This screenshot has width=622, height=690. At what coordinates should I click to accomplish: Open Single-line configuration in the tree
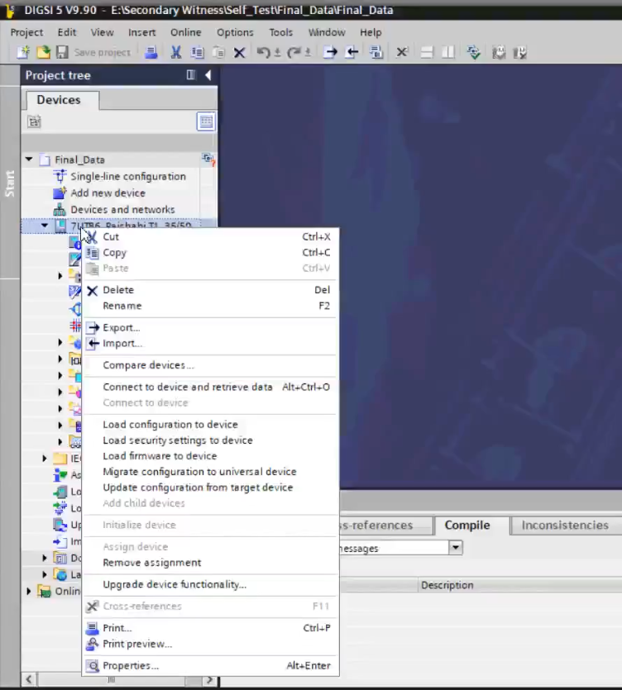128,177
